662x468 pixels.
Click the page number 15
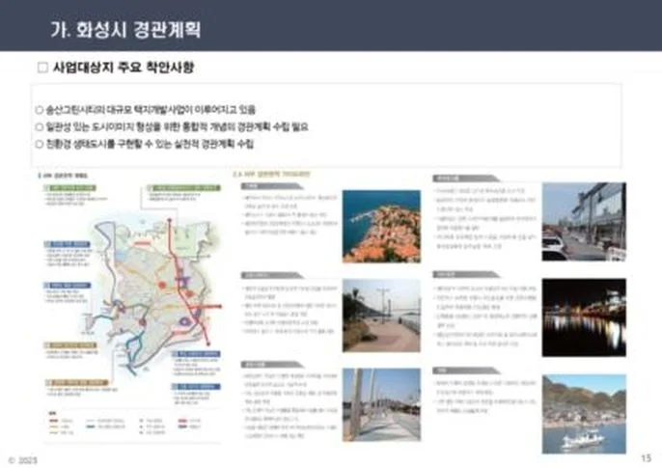coord(646,458)
